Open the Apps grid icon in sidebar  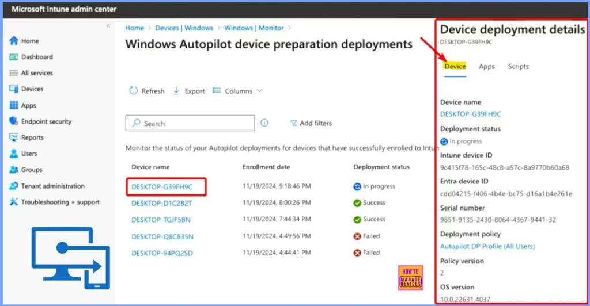coord(14,105)
